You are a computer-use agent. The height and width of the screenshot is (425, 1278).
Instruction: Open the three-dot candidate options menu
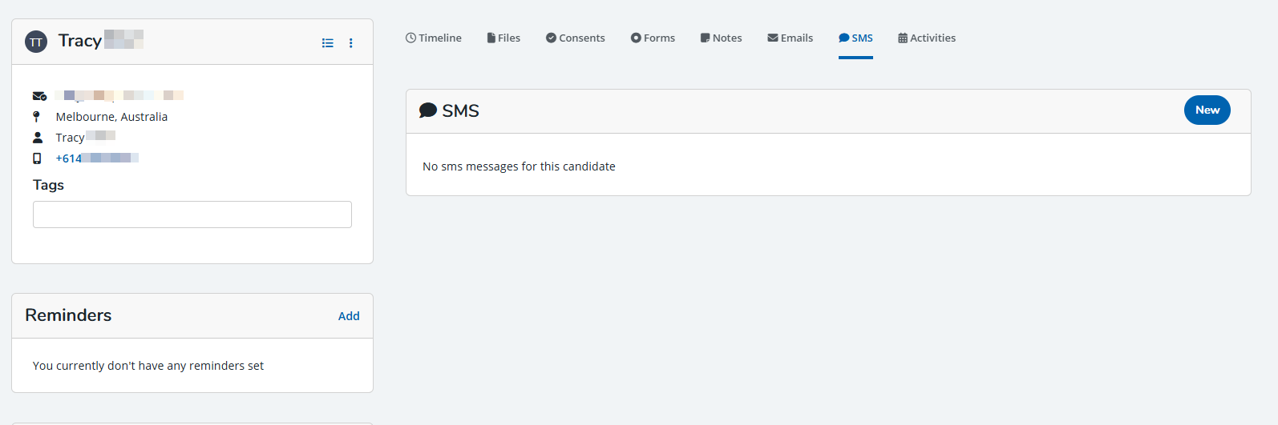coord(351,43)
